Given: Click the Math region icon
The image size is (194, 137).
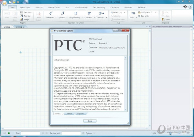Looking at the screenshot, I should 7,14.
